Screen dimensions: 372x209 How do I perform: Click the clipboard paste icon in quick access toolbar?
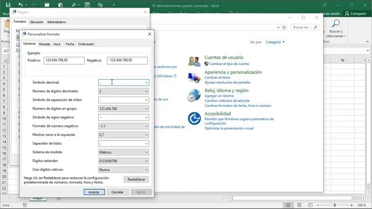[x=60, y=5]
